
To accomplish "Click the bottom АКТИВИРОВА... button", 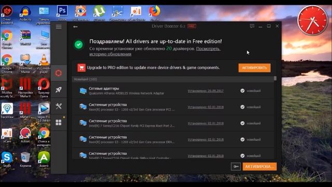I will pos(259,167).
